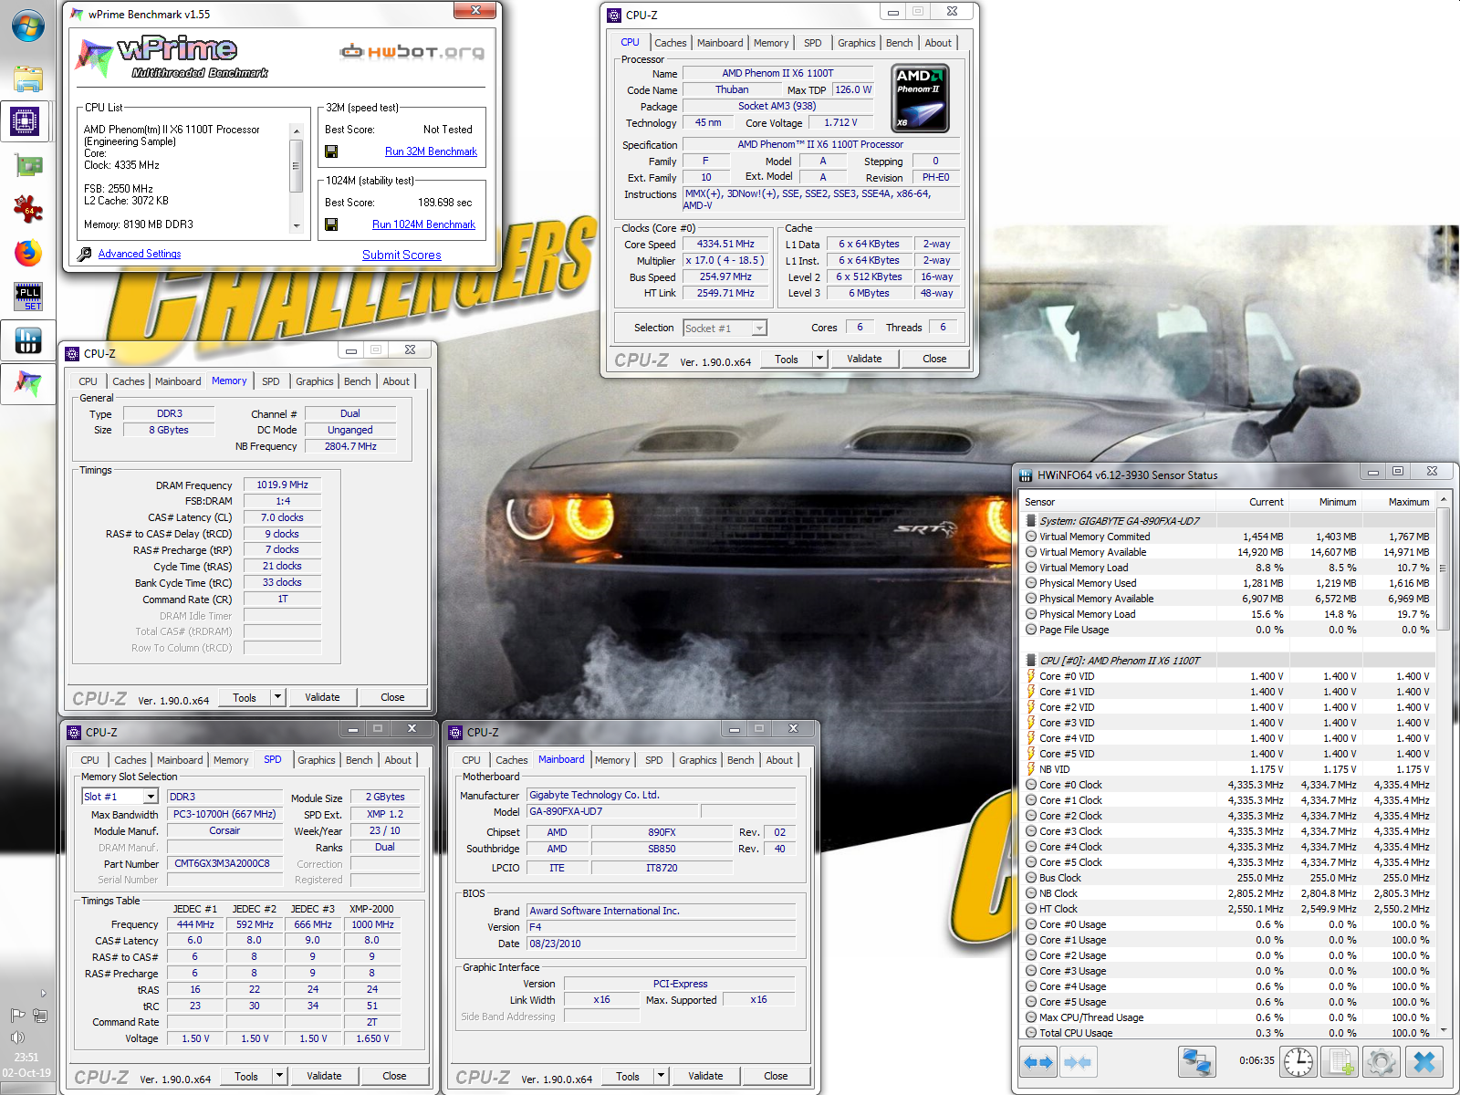Click the HWiNFO expand columns arrows button
The height and width of the screenshot is (1095, 1460).
(1038, 1062)
